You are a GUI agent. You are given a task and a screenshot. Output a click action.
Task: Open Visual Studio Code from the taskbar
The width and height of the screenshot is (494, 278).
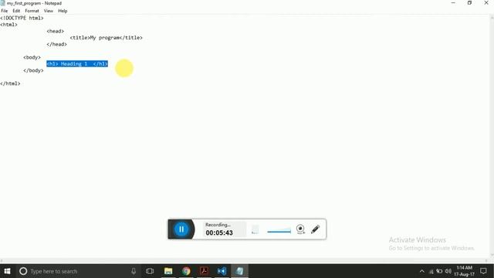pos(222,271)
